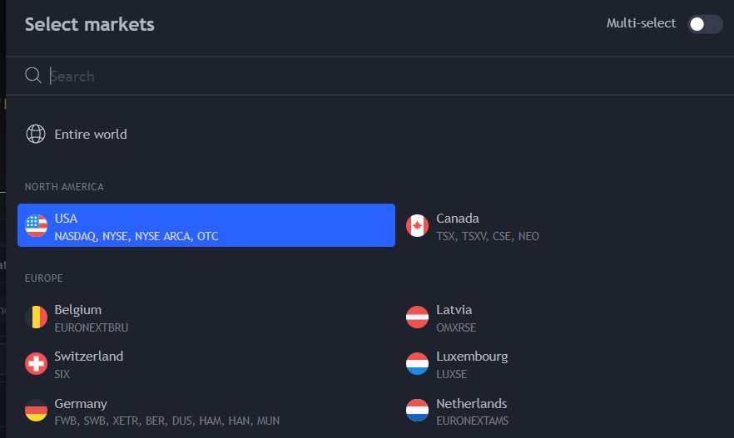734x438 pixels.
Task: Click the globe icon for Entire world
Action: coord(36,134)
